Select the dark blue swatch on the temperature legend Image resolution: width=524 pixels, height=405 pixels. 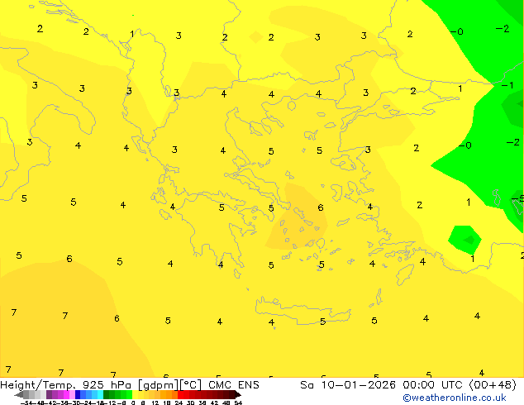click(78, 394)
